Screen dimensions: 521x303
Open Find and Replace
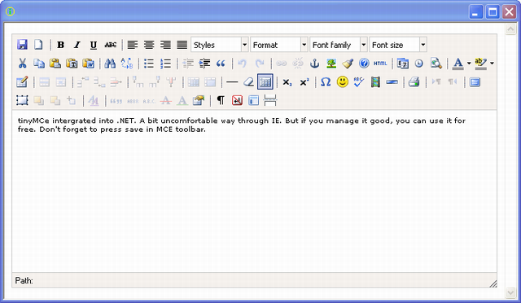pos(127,64)
